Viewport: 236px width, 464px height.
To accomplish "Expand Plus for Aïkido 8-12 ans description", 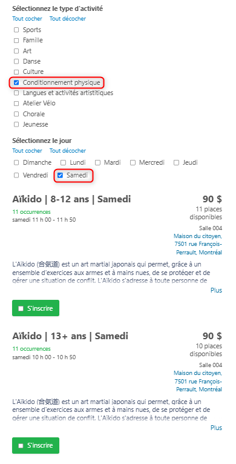I will point(216,290).
